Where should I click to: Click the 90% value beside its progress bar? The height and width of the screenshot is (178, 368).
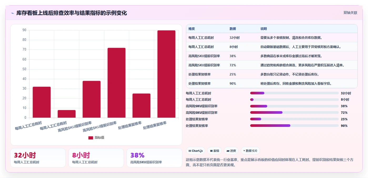pyautogui.click(x=344, y=126)
